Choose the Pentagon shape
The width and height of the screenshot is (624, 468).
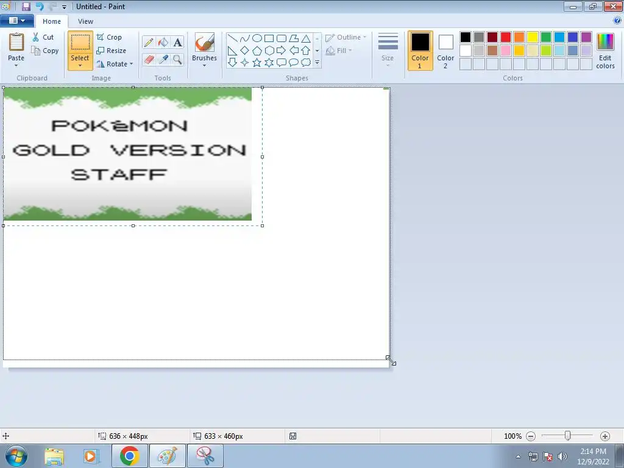tap(257, 51)
